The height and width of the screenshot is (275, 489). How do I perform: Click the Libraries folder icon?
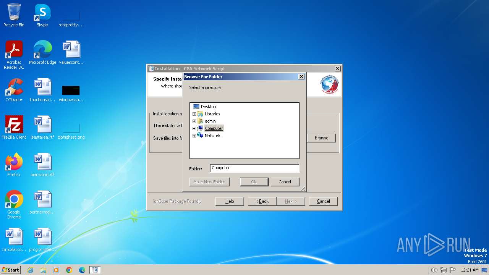(200, 114)
